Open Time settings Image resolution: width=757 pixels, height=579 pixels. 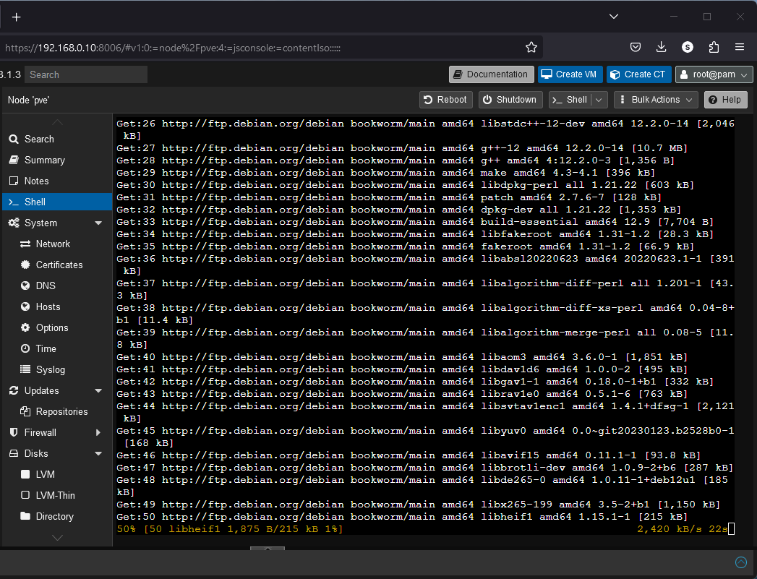click(x=57, y=349)
